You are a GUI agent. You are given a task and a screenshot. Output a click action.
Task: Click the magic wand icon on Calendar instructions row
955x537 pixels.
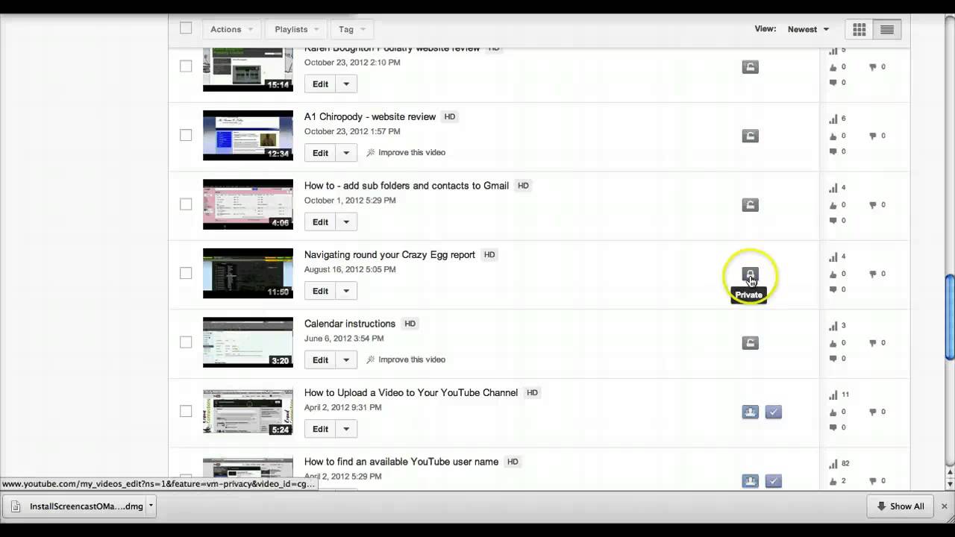coord(371,359)
